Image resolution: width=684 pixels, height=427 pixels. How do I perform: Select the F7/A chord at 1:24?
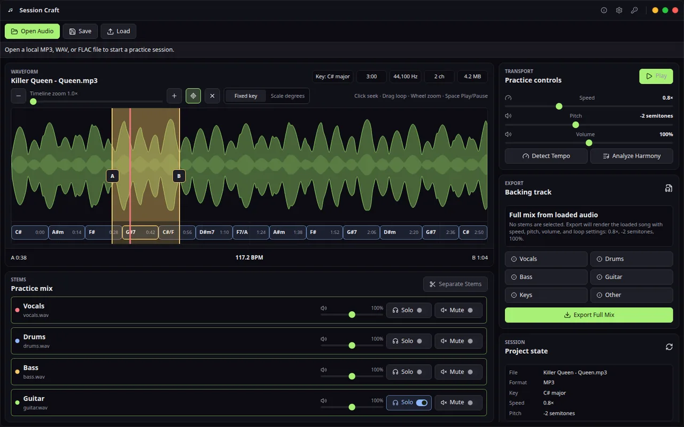[250, 232]
